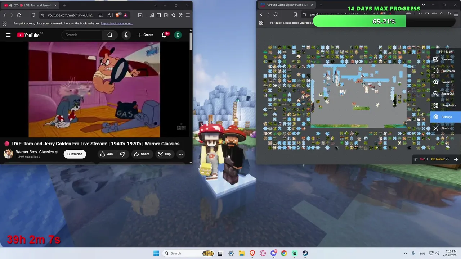Screen dimensions: 461x259
Task: Open YouTube notifications bell
Action: (x=165, y=35)
